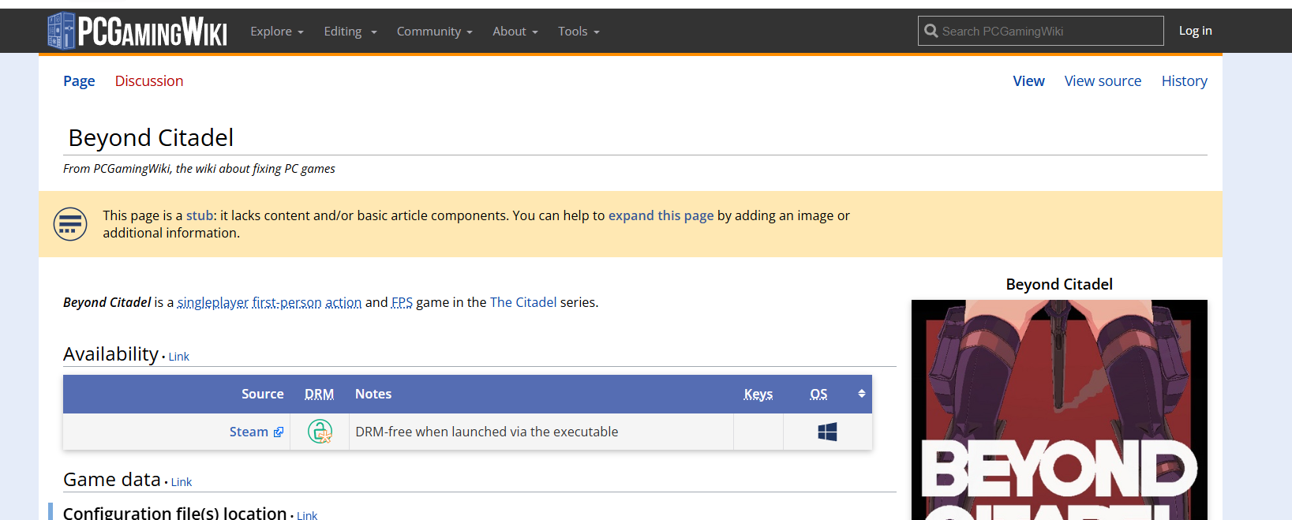This screenshot has width=1292, height=520.
Task: Click the OS column header
Action: tap(818, 394)
